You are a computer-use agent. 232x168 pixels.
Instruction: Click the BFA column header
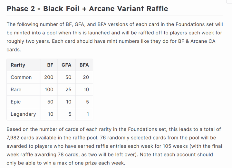point(84,65)
